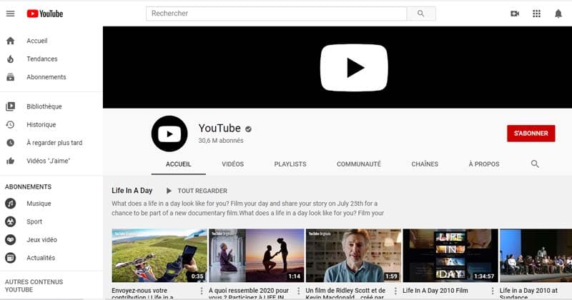The height and width of the screenshot is (300, 572).
Task: Click the Vidéos "J'aime" thumbs-up icon
Action: click(11, 161)
